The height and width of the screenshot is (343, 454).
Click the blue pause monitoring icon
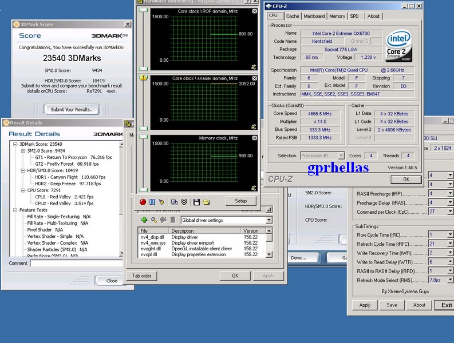152,202
